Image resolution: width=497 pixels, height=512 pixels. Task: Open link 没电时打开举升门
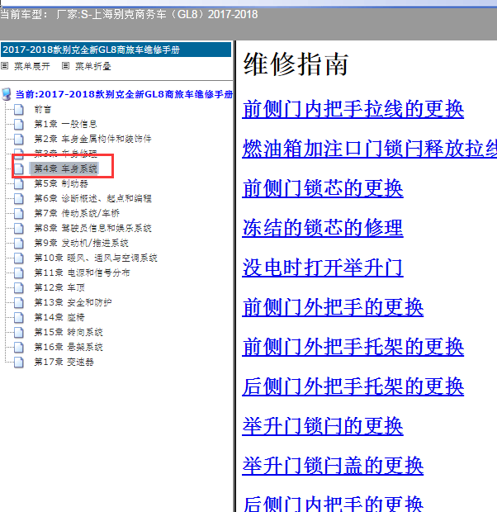(323, 268)
